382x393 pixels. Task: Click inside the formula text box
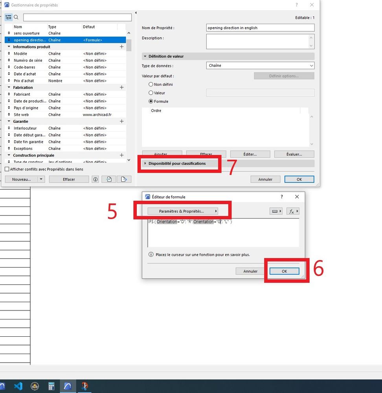pyautogui.click(x=223, y=233)
